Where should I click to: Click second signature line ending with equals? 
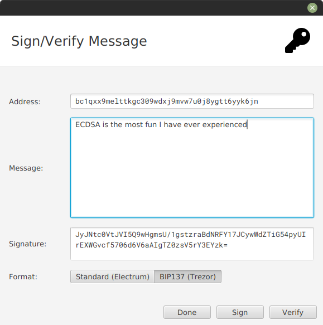pyautogui.click(x=151, y=245)
